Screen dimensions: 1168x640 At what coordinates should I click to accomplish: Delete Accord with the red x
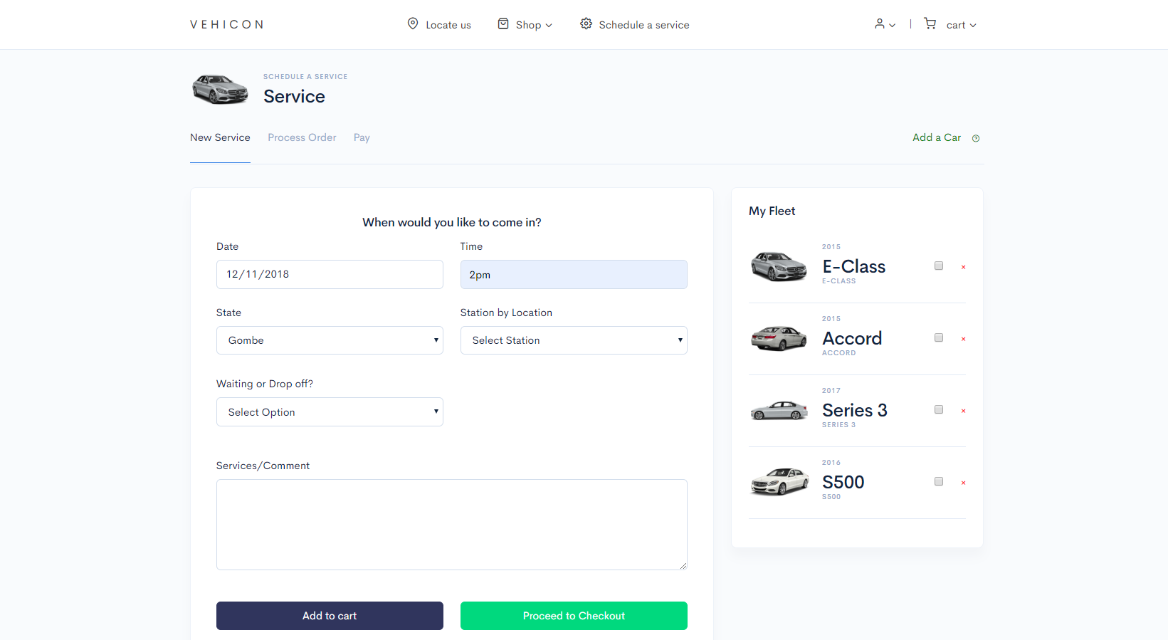[963, 339]
